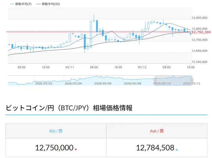Click the Ask / 買 column header

tap(157, 131)
